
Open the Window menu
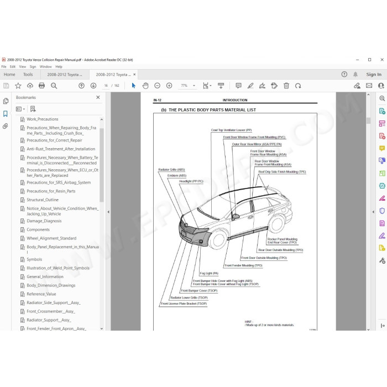pyautogui.click(x=46, y=67)
